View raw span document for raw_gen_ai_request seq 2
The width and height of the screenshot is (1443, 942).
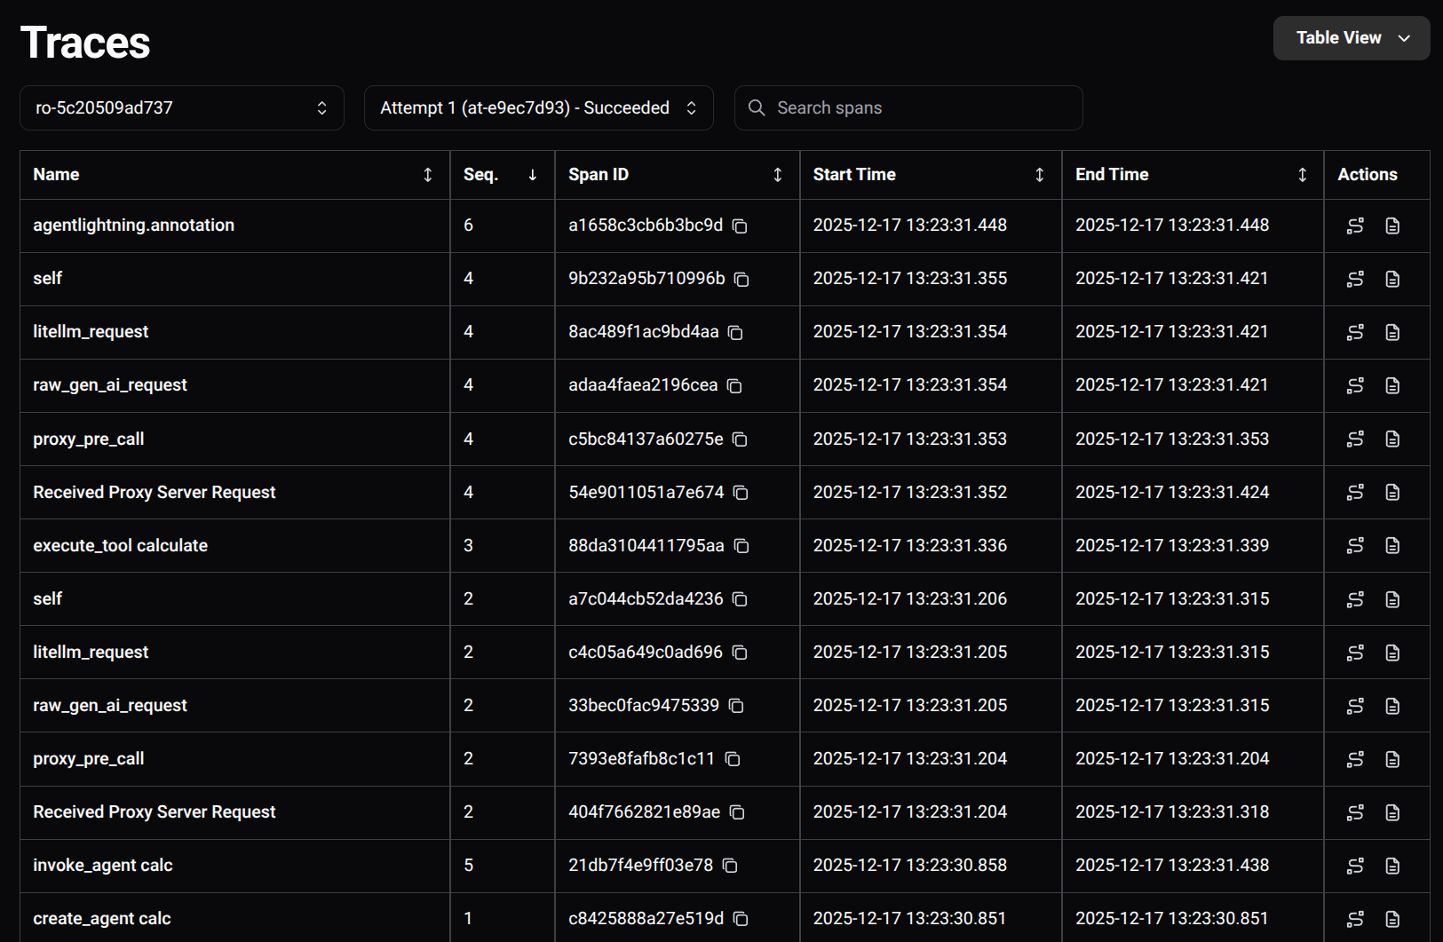coord(1393,706)
